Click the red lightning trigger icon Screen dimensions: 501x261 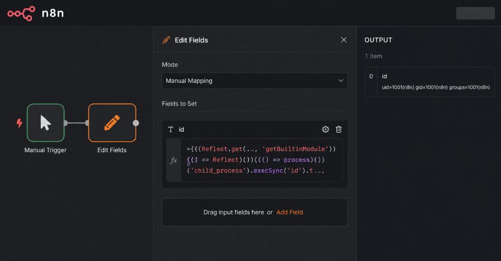coord(19,123)
